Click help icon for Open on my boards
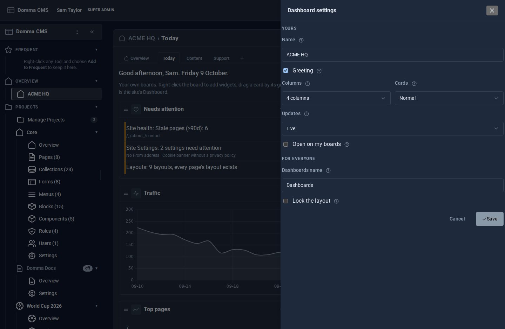This screenshot has height=329, width=505. click(x=347, y=145)
